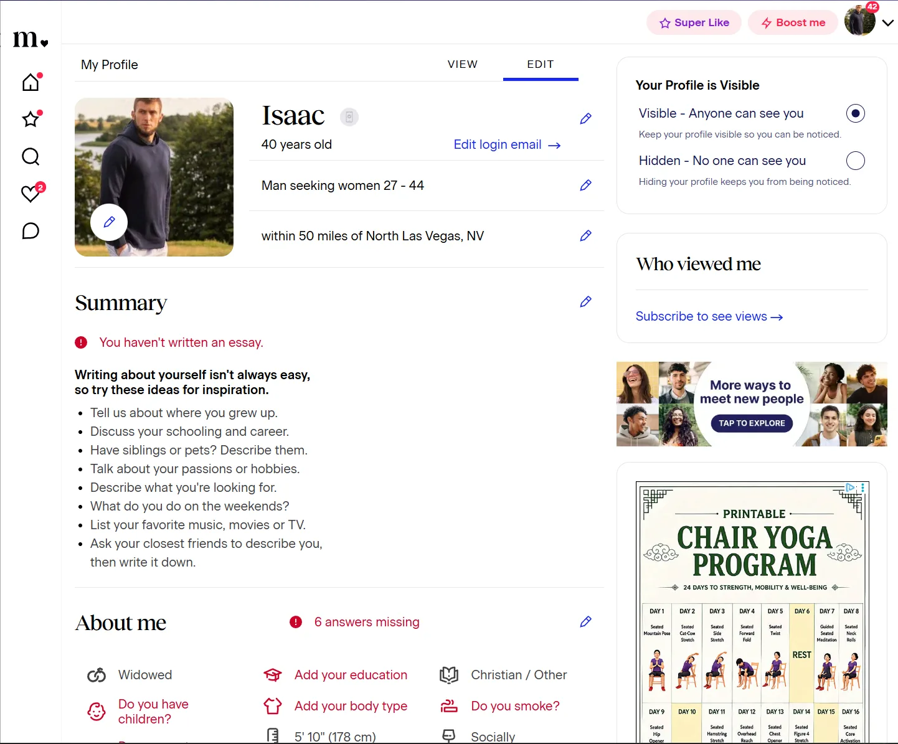Go to Home via the house icon
The image size is (898, 744).
(31, 82)
